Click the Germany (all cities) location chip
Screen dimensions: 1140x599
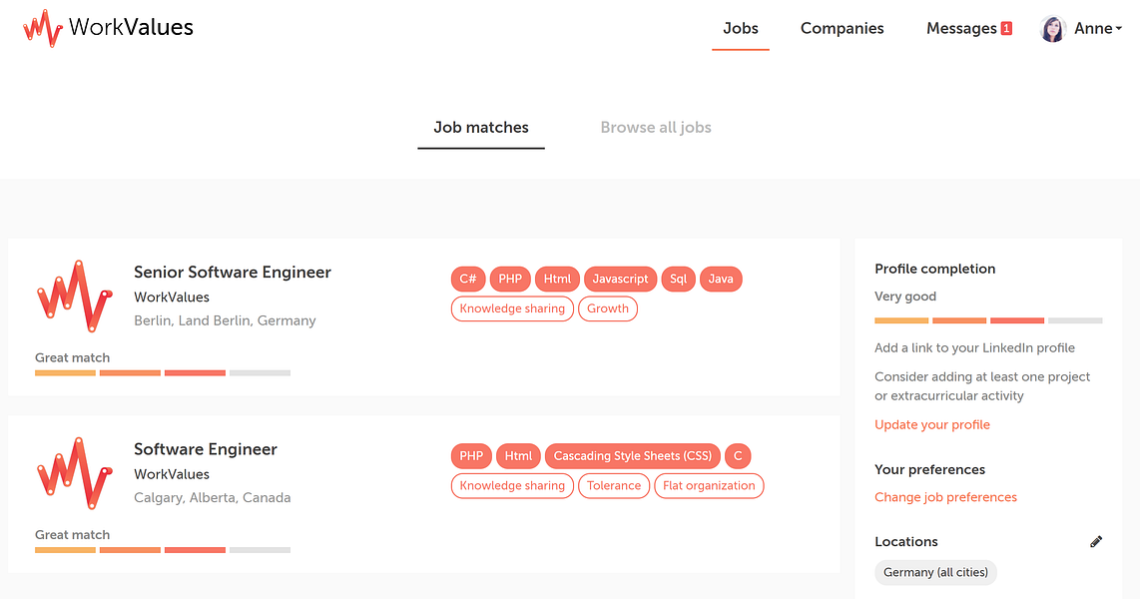point(935,572)
